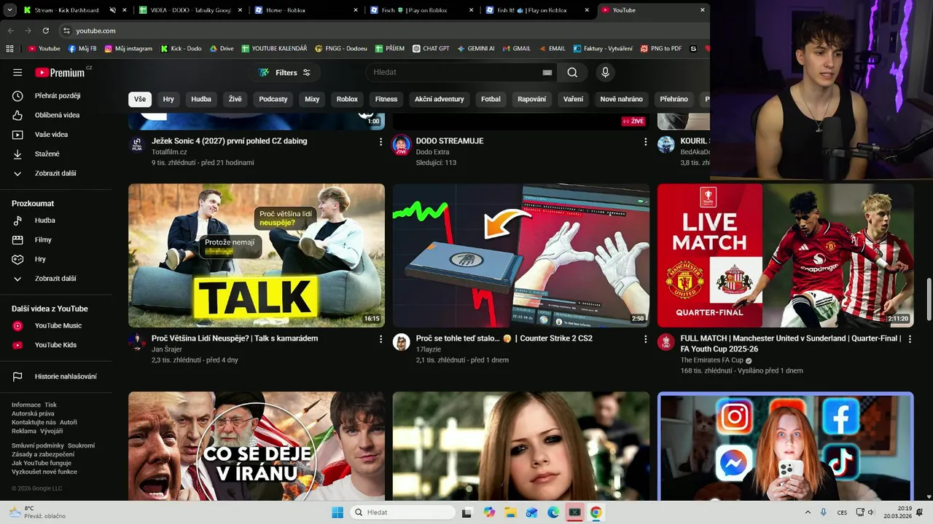Open options menu for Counter Strike 2 video

point(645,339)
